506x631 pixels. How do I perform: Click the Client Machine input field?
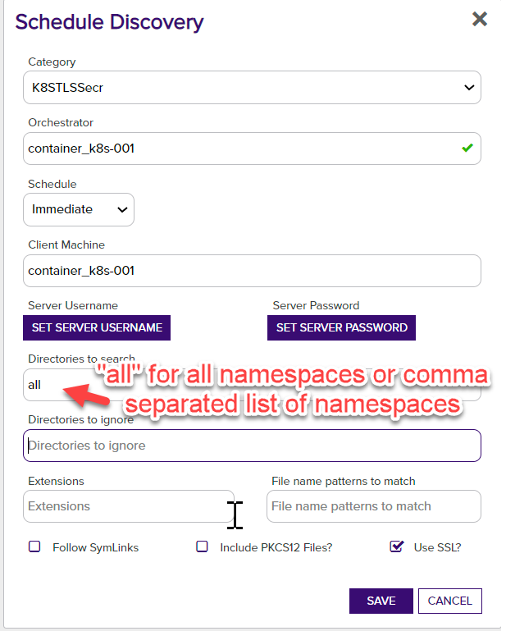click(252, 271)
